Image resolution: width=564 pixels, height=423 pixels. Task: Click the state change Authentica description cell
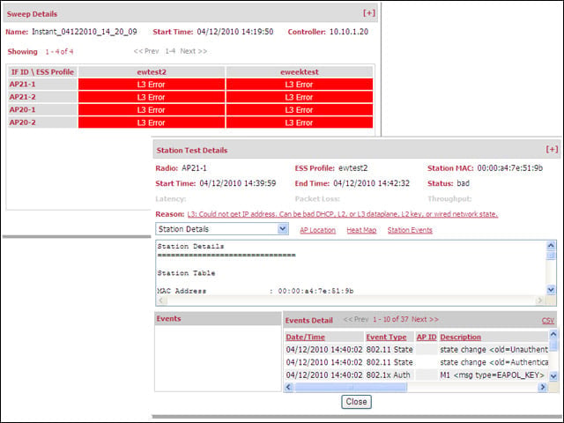click(493, 362)
